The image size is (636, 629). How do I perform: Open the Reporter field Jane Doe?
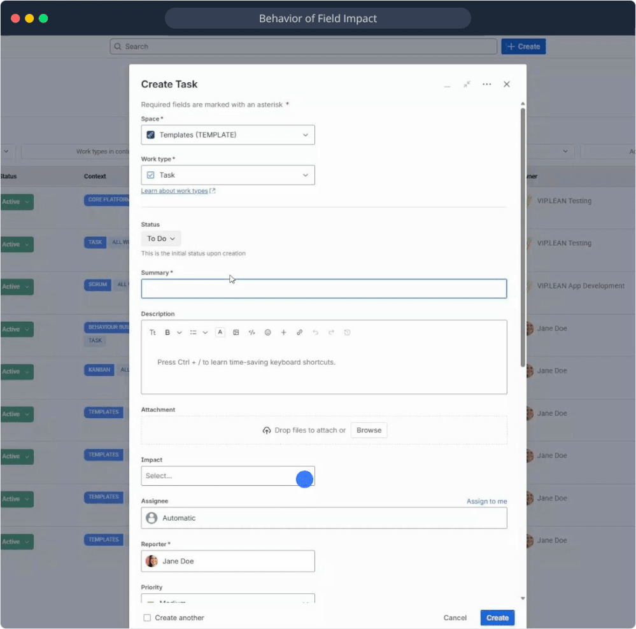coord(228,562)
